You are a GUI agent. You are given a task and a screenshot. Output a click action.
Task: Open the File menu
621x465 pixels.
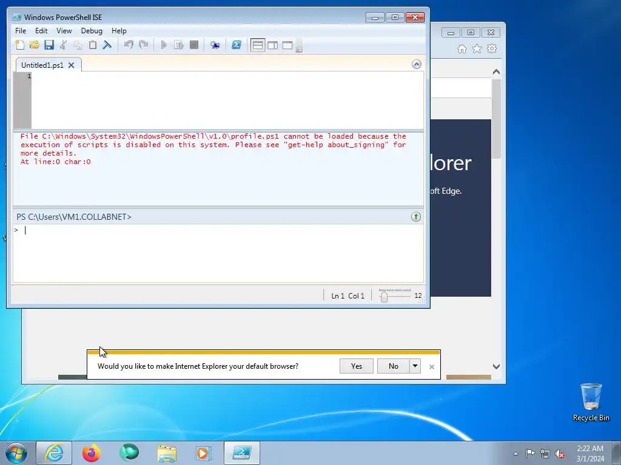tap(21, 31)
